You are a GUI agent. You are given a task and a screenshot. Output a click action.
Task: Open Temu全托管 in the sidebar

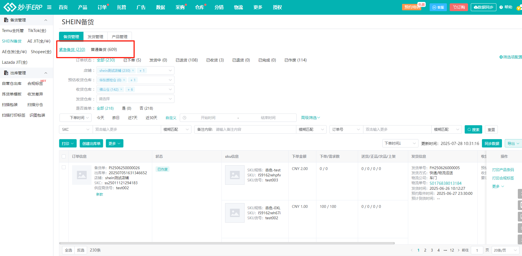click(x=13, y=31)
